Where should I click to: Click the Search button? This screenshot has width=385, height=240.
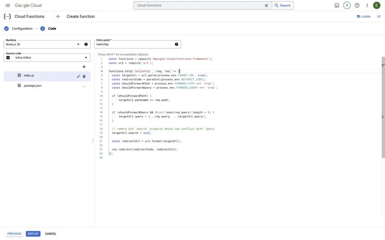point(283,5)
